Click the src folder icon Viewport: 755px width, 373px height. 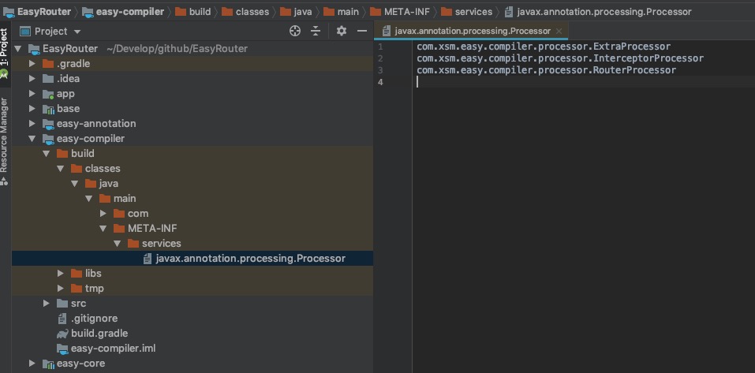click(x=62, y=304)
